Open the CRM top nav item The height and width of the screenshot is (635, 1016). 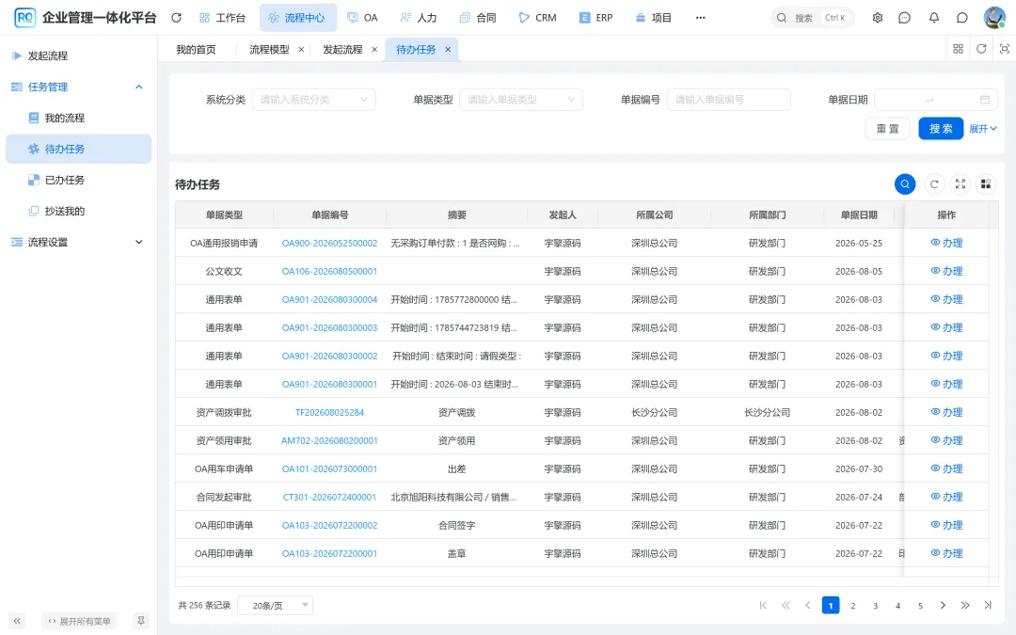(x=537, y=18)
